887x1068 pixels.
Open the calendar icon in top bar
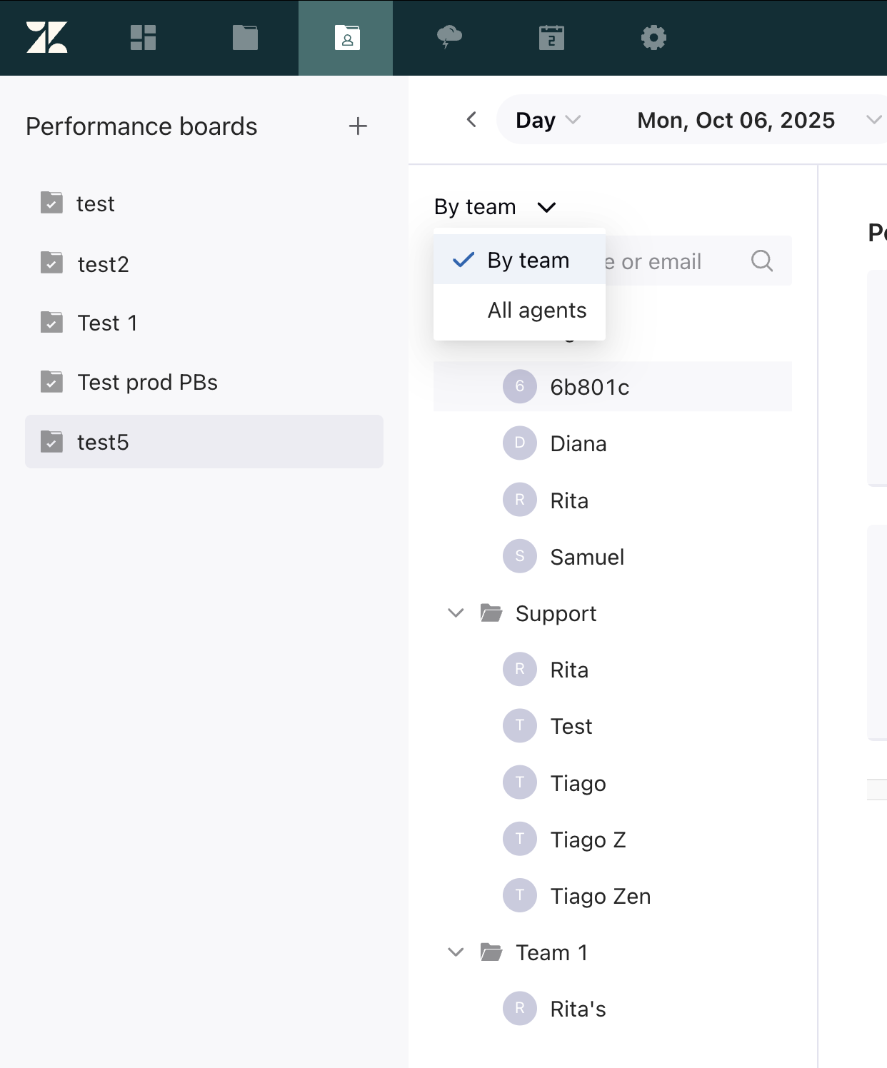pos(551,37)
